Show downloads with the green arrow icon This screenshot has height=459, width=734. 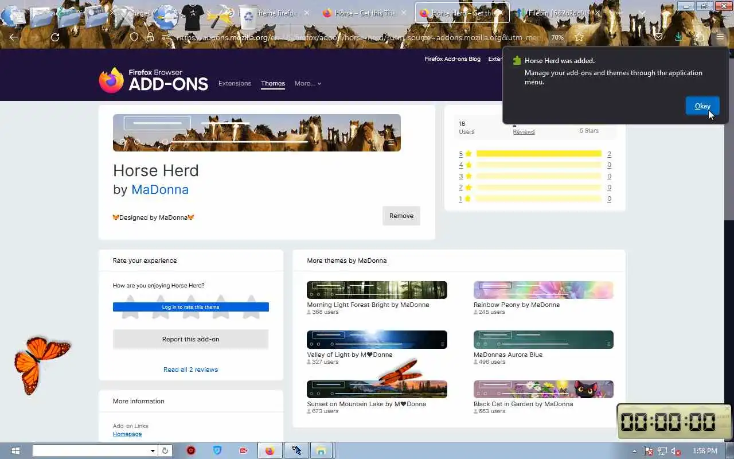point(679,37)
